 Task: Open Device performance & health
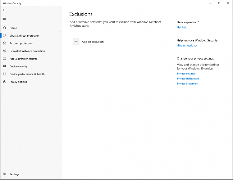pyautogui.click(x=27, y=74)
